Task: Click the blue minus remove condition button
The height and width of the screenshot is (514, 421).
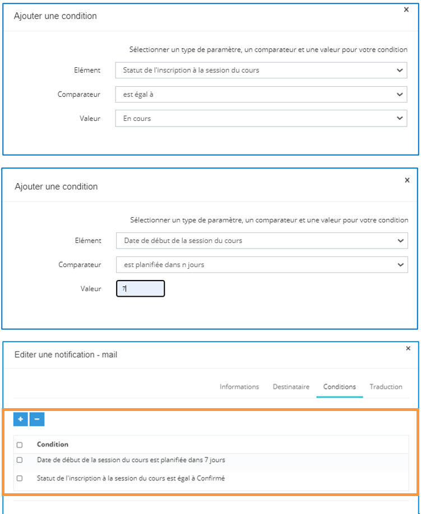Action: point(37,419)
